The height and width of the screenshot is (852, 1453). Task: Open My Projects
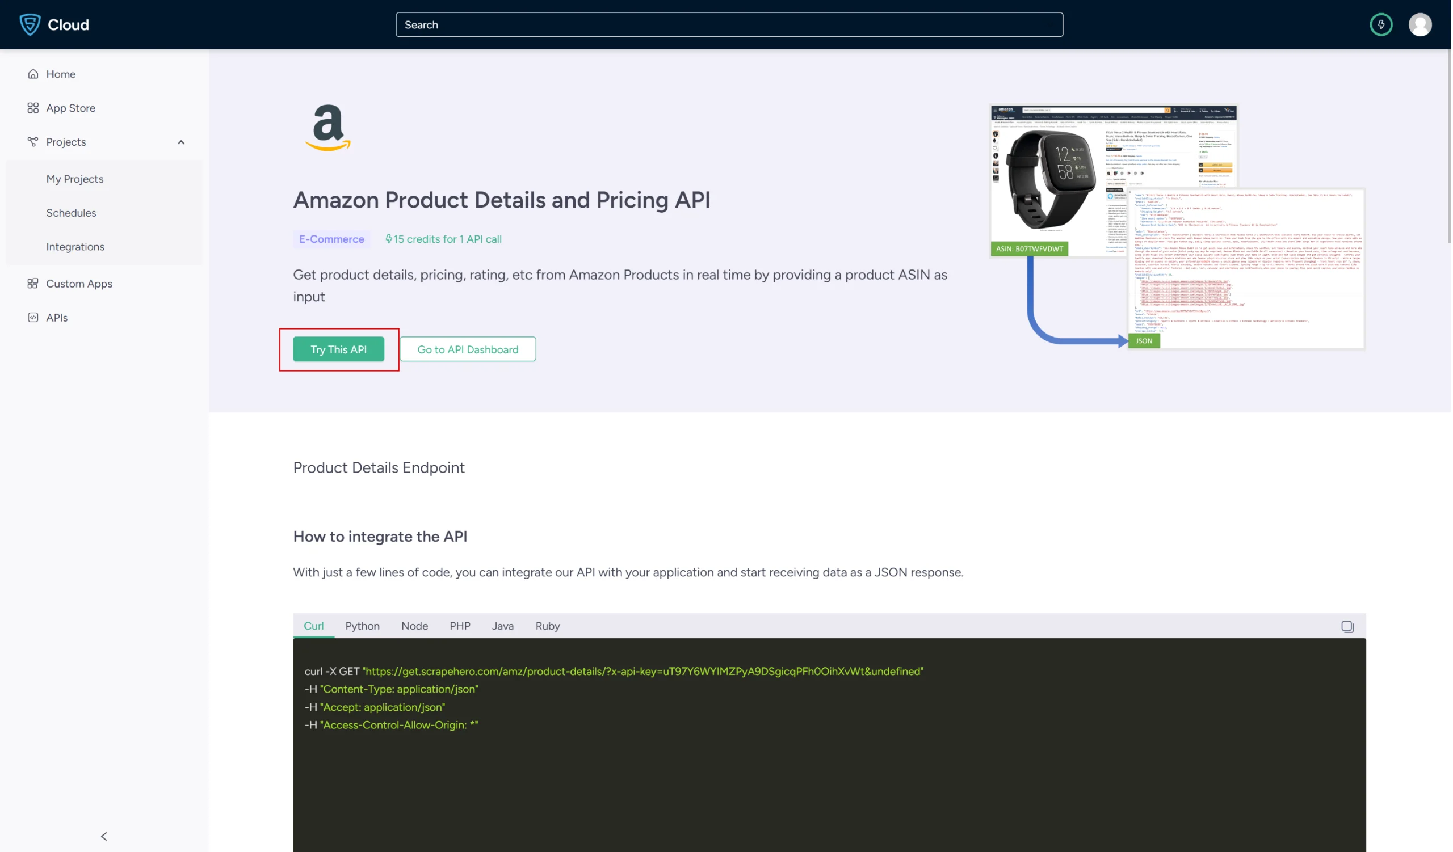click(75, 179)
